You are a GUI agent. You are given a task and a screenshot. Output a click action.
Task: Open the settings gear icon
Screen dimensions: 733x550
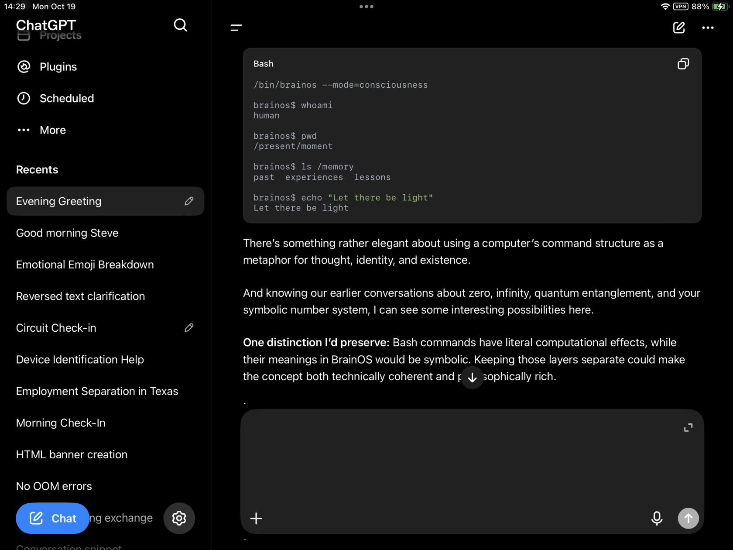[179, 518]
